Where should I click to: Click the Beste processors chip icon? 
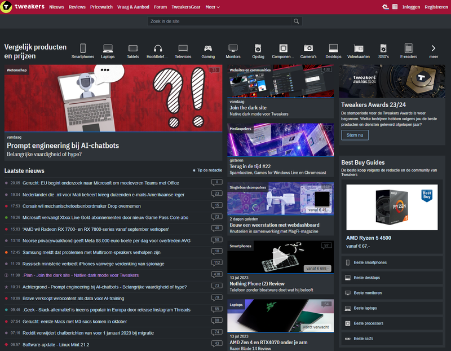(x=348, y=323)
